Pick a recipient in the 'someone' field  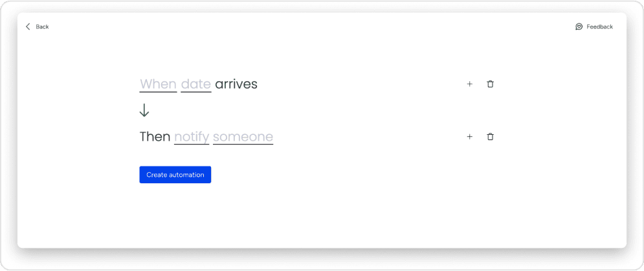[243, 137]
